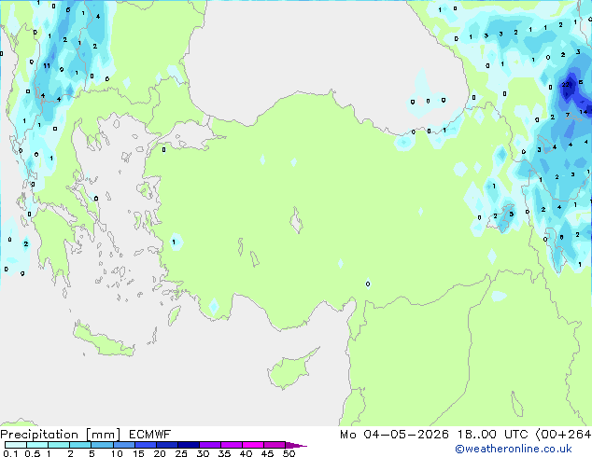The width and height of the screenshot is (592, 457).
Task: Pick the 15–20 mm blue legend swatch
Action: tap(146, 445)
